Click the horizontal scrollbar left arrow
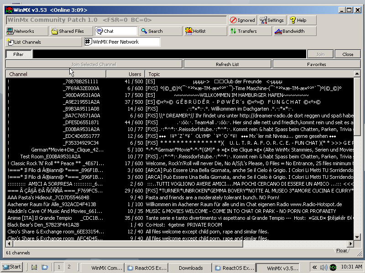The image size is (365, 273). pos(9,244)
